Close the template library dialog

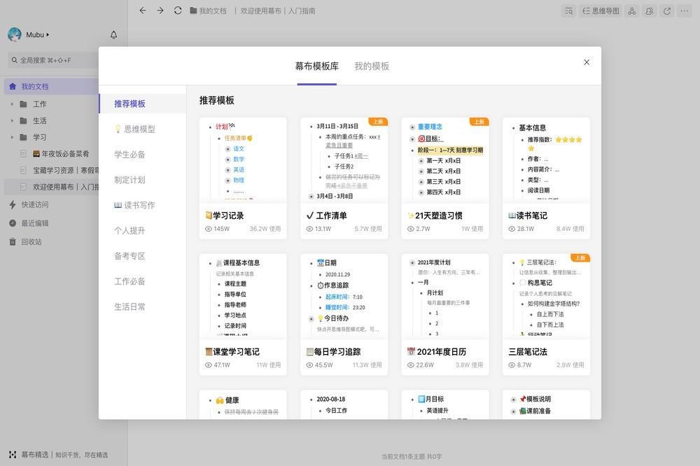click(x=587, y=62)
